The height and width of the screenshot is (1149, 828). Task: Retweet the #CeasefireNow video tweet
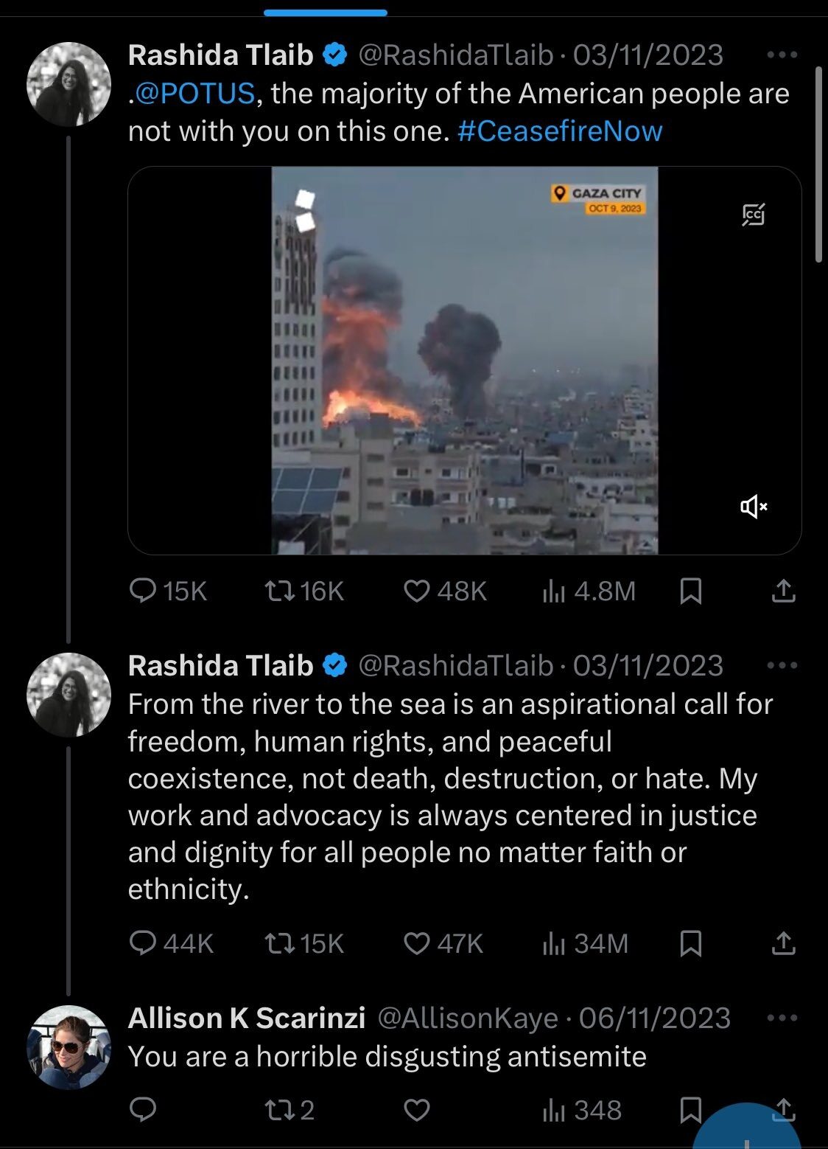(x=280, y=591)
